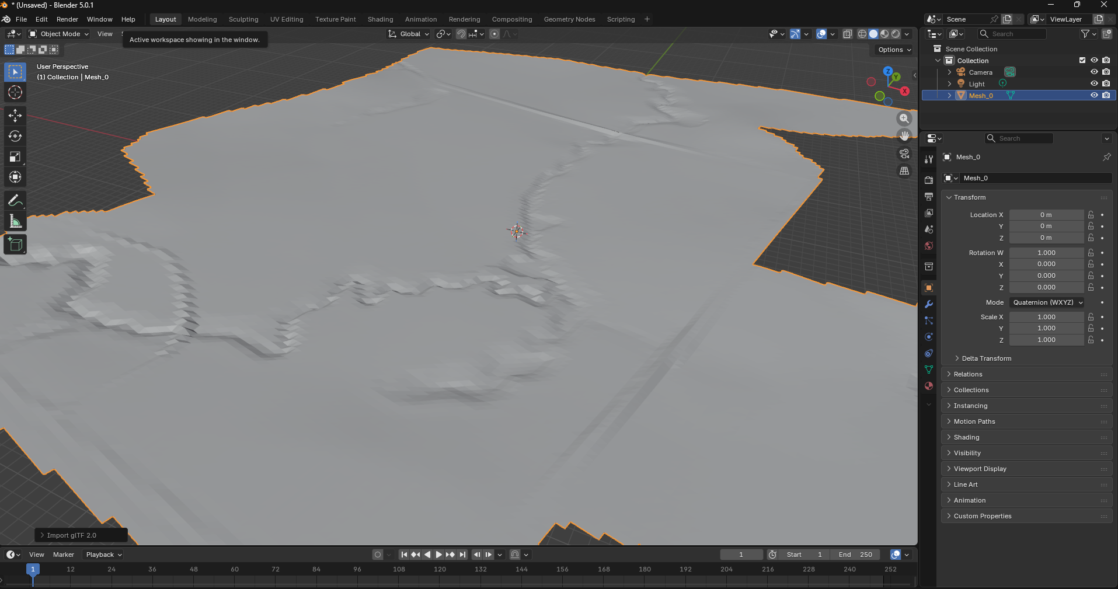Toggle Light visibility eye icon
The height and width of the screenshot is (589, 1118).
point(1094,83)
